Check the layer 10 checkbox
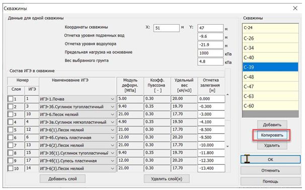 11,168
